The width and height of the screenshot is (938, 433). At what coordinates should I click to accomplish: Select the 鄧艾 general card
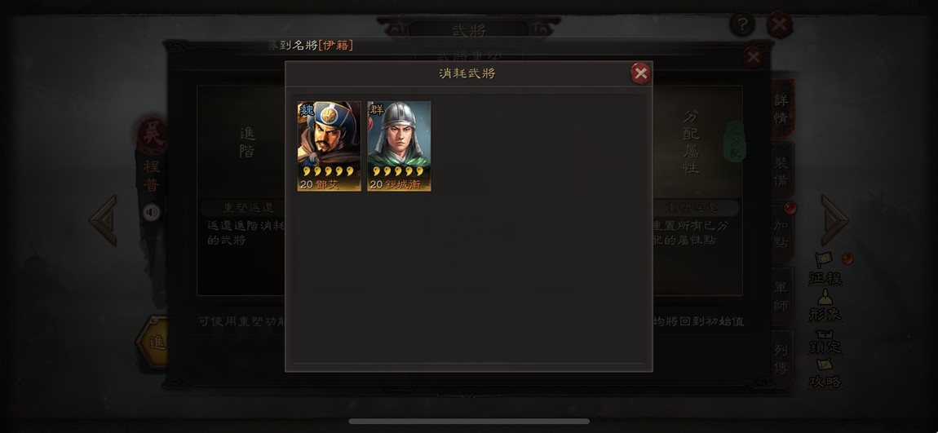pyautogui.click(x=329, y=146)
